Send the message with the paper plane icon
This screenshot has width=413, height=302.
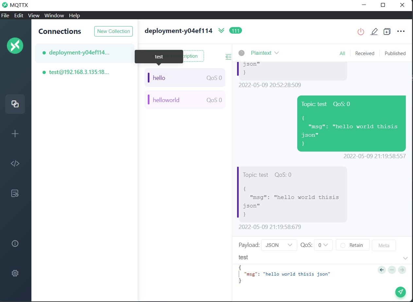click(x=401, y=292)
